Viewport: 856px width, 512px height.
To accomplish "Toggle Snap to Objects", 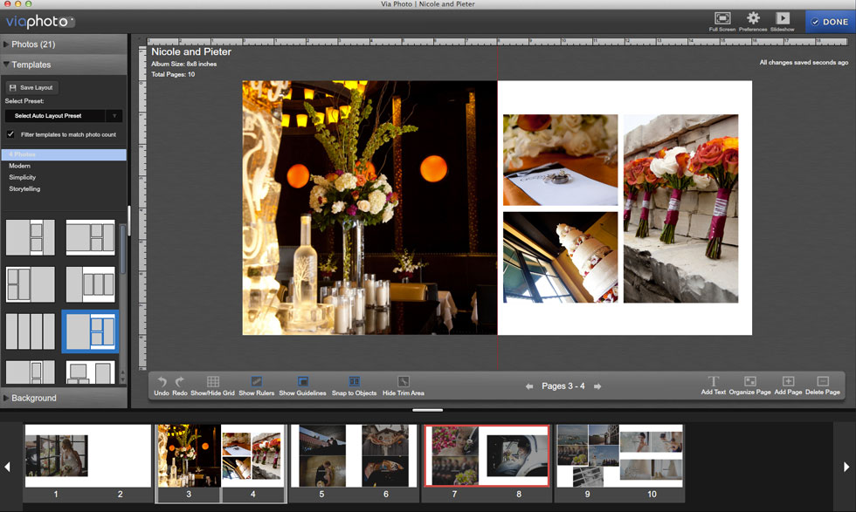I will pos(355,382).
